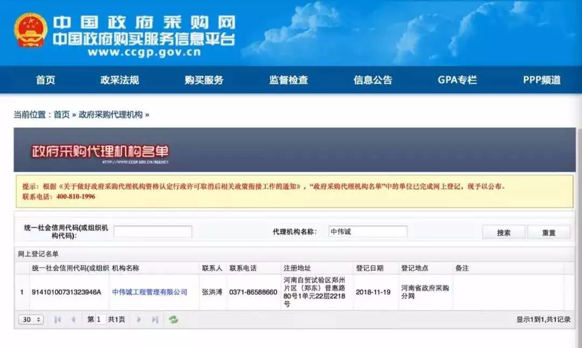This screenshot has height=348, width=582.
Task: Click 显示1到1,共1记录 status text
Action: pos(543,319)
